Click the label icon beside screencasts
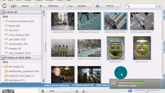Viewport: 165px width, 93px height. pyautogui.click(x=6, y=44)
